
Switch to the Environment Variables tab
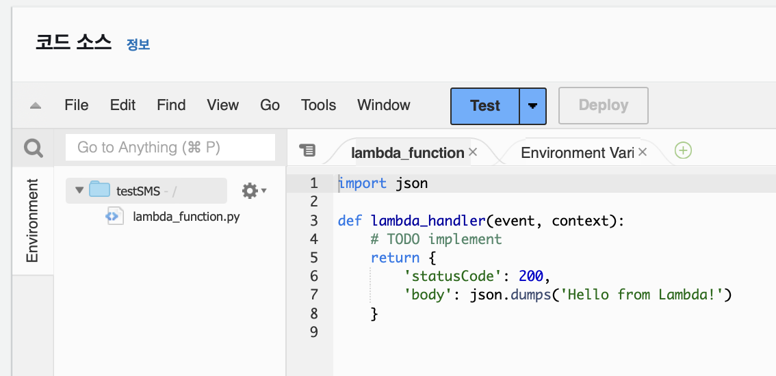[577, 152]
